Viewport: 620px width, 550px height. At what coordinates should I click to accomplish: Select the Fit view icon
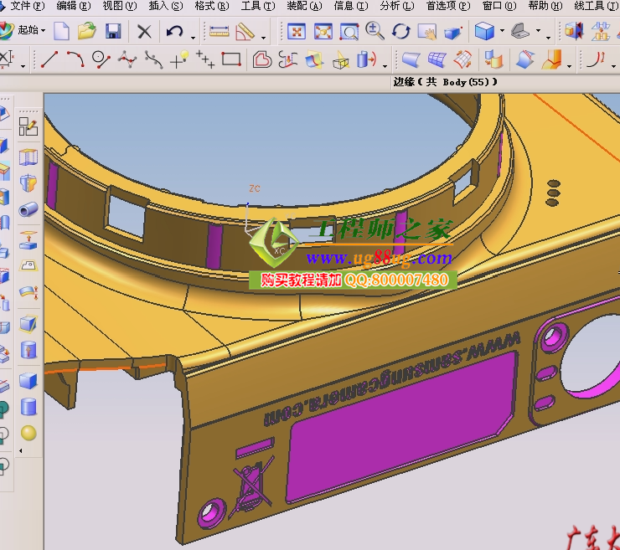(296, 32)
